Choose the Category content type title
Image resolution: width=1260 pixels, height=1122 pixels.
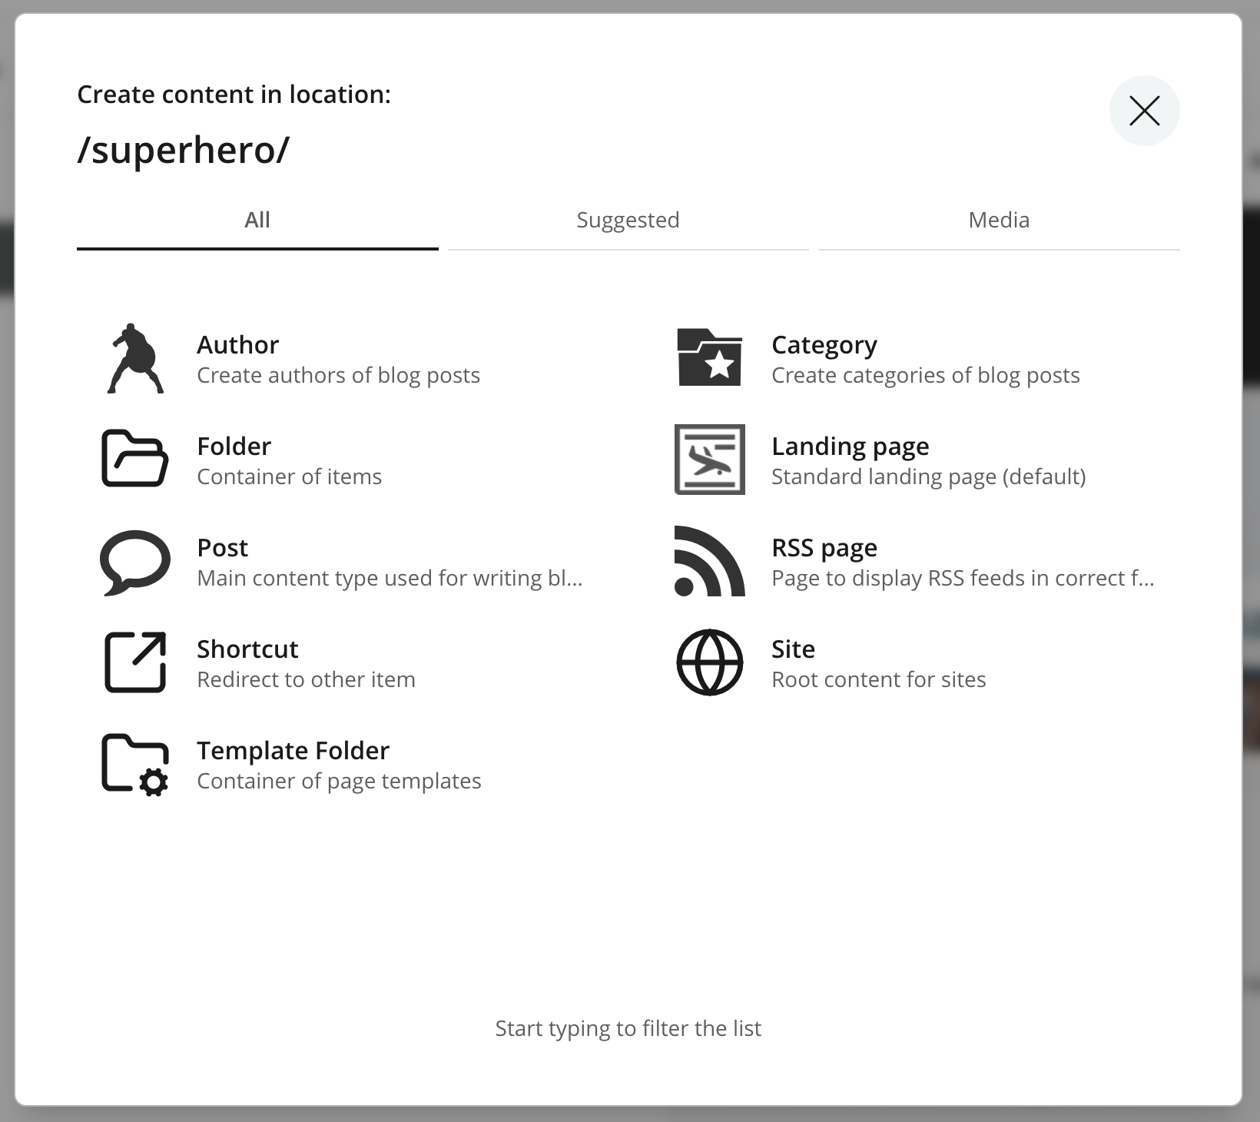click(x=824, y=345)
